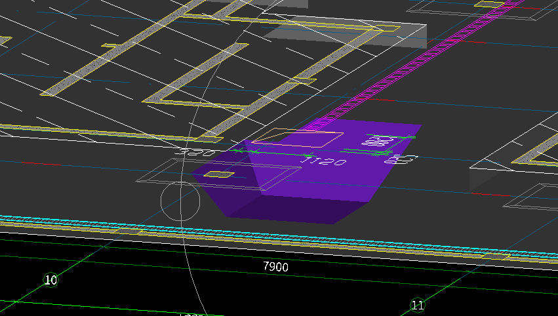
Task: Click the 7900 dimension text
Action: [276, 267]
